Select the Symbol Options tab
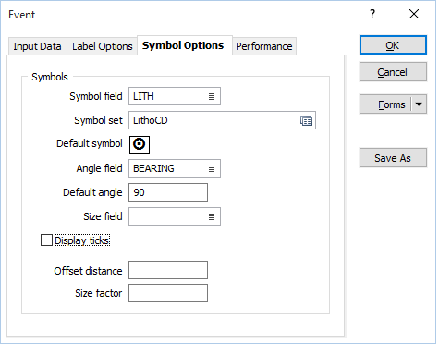The height and width of the screenshot is (344, 439). pos(185,45)
